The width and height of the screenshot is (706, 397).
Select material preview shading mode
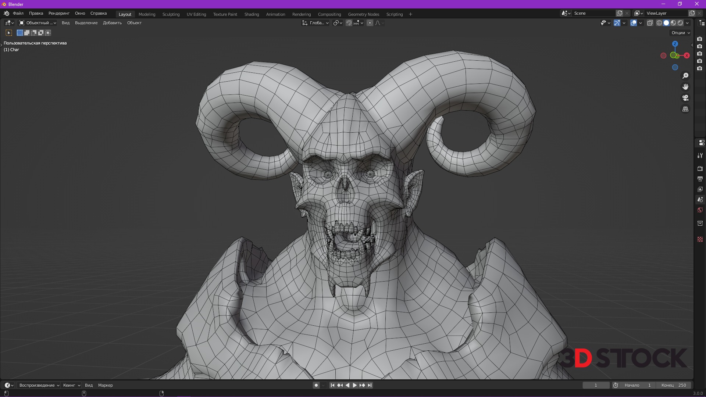(673, 23)
